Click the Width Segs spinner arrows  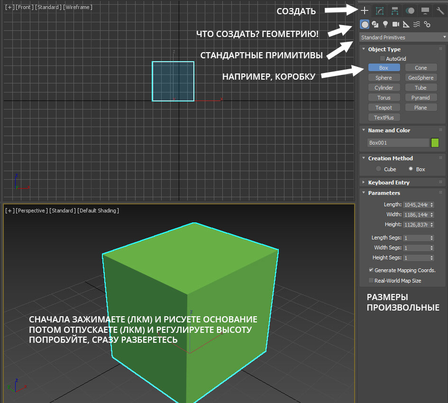pyautogui.click(x=432, y=248)
